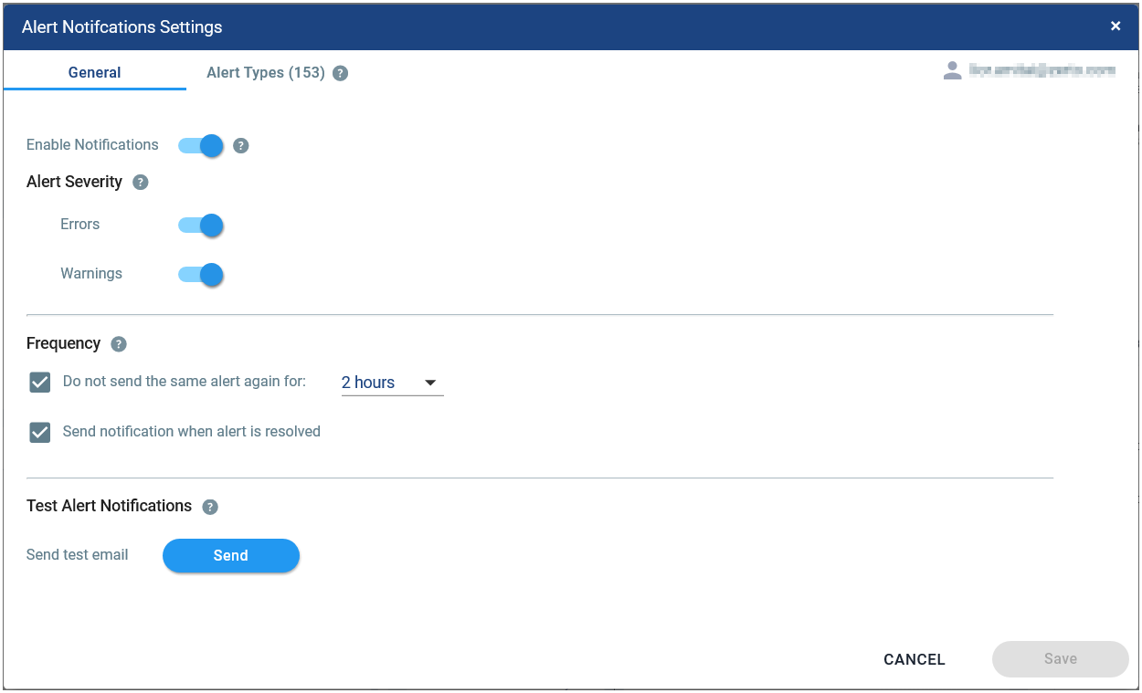Click help icon beside Enable Notifications toggle

point(241,145)
